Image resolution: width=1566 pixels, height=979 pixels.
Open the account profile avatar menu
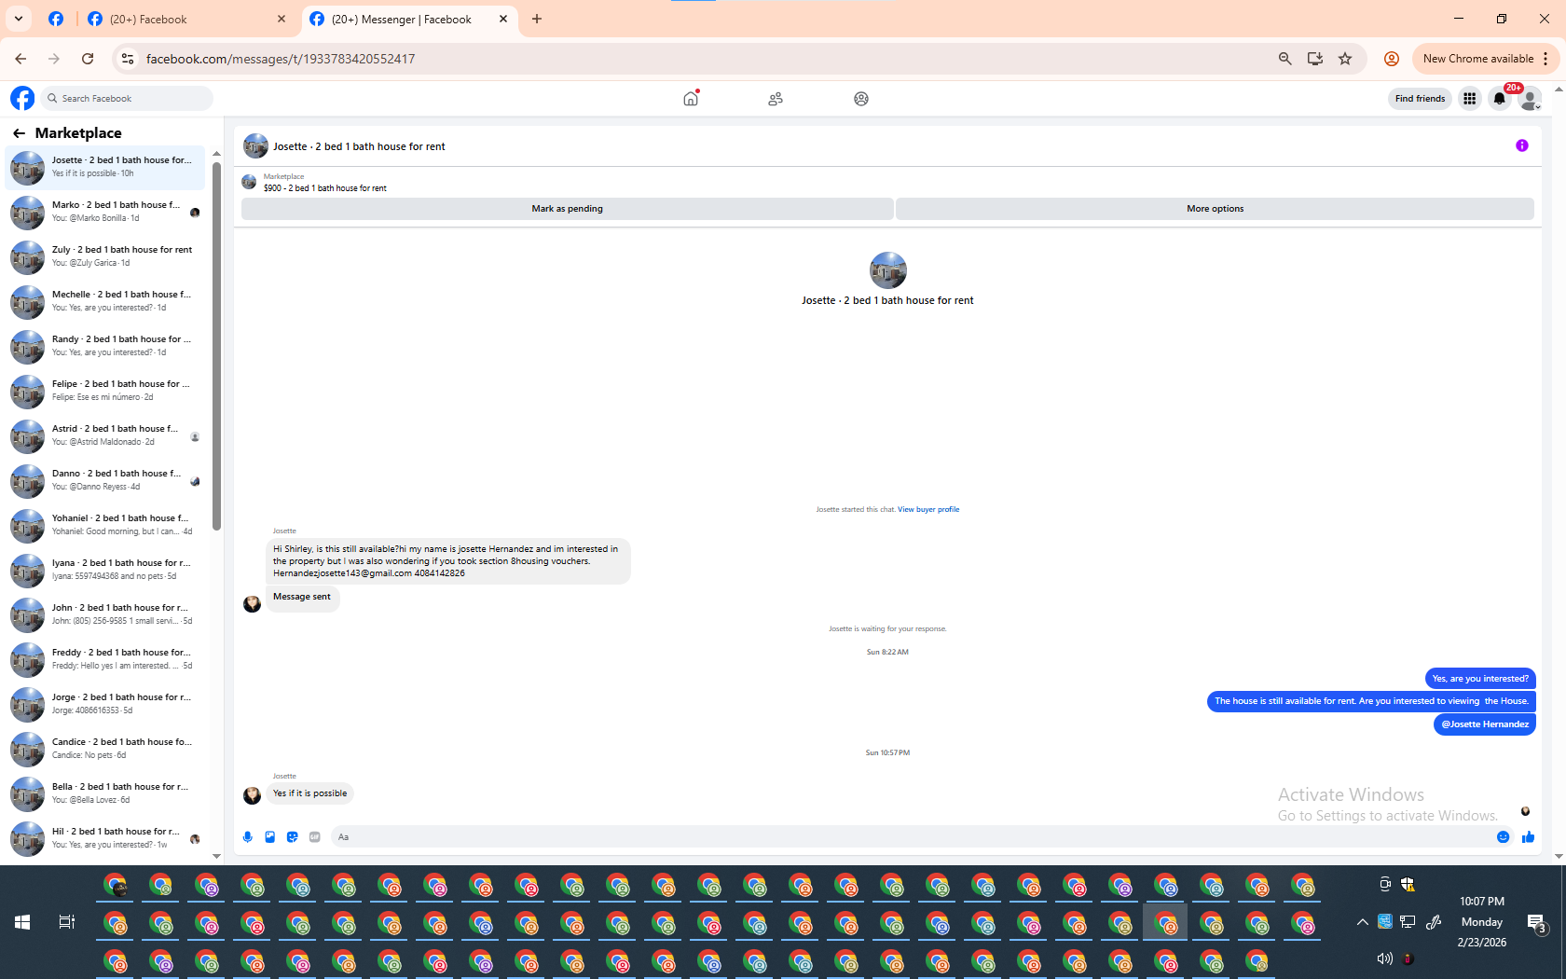pos(1530,98)
